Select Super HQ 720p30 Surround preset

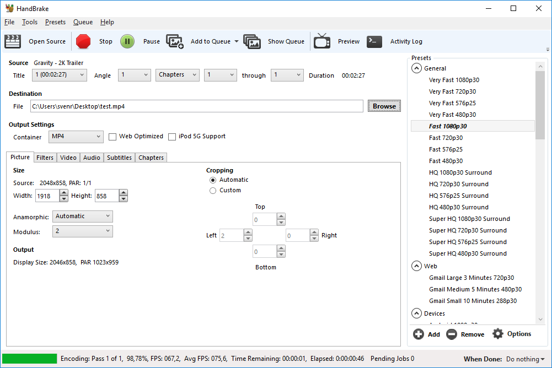(x=468, y=230)
